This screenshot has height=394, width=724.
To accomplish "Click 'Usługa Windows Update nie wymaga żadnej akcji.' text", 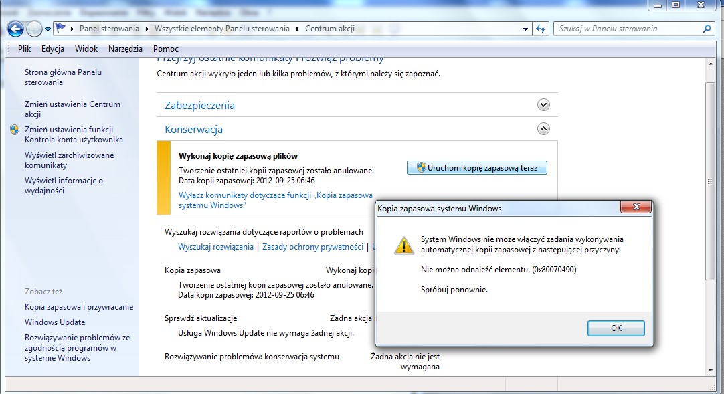I will (266, 333).
